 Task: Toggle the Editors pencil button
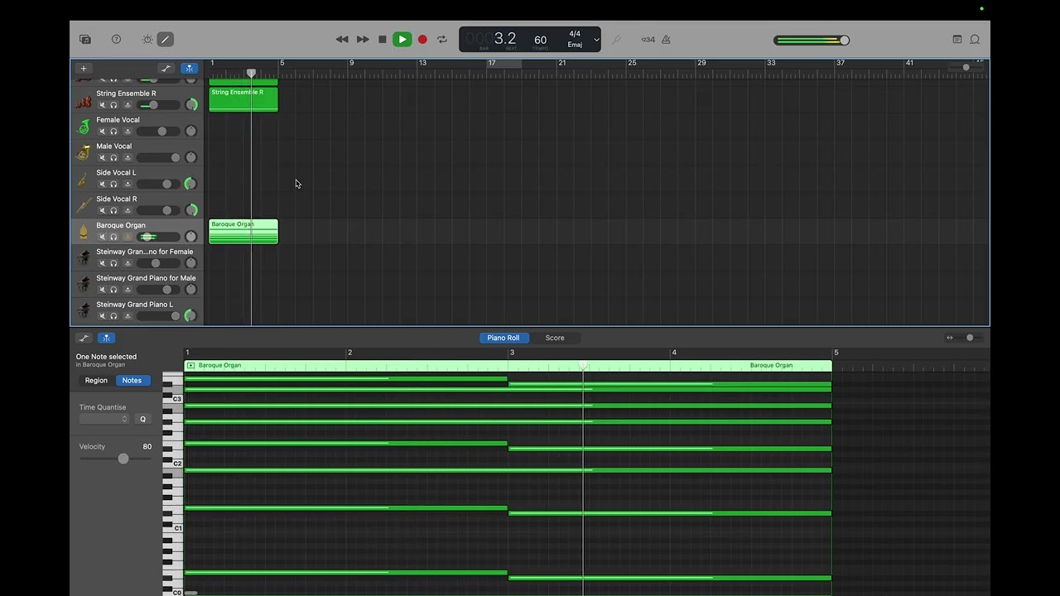[166, 39]
